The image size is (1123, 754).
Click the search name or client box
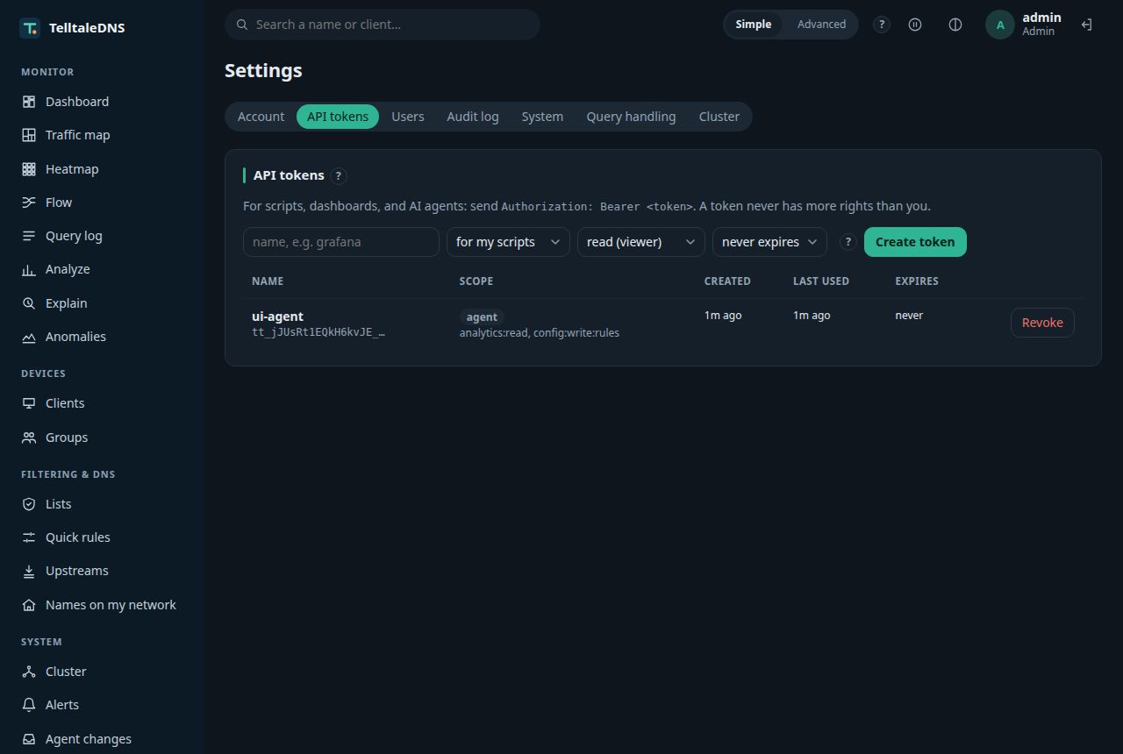click(x=382, y=25)
